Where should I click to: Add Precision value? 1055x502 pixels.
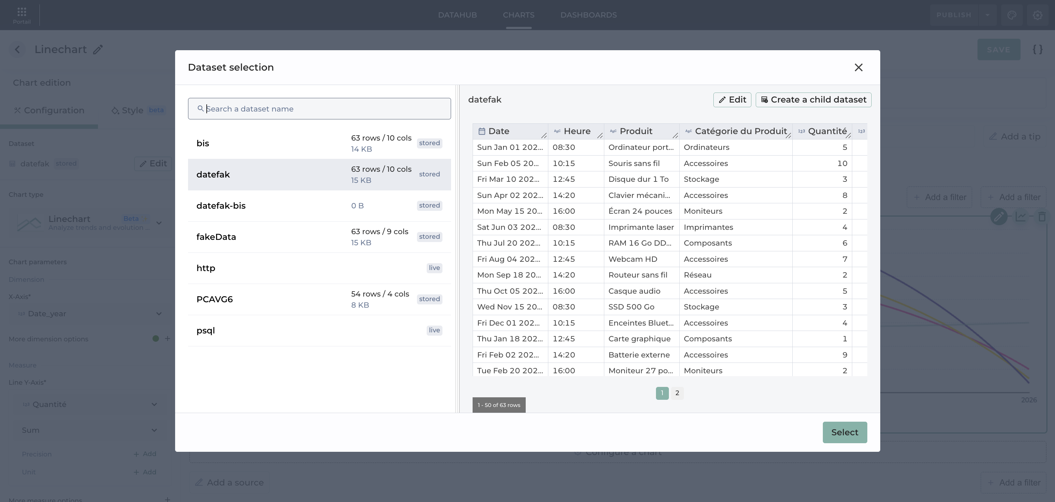(145, 454)
